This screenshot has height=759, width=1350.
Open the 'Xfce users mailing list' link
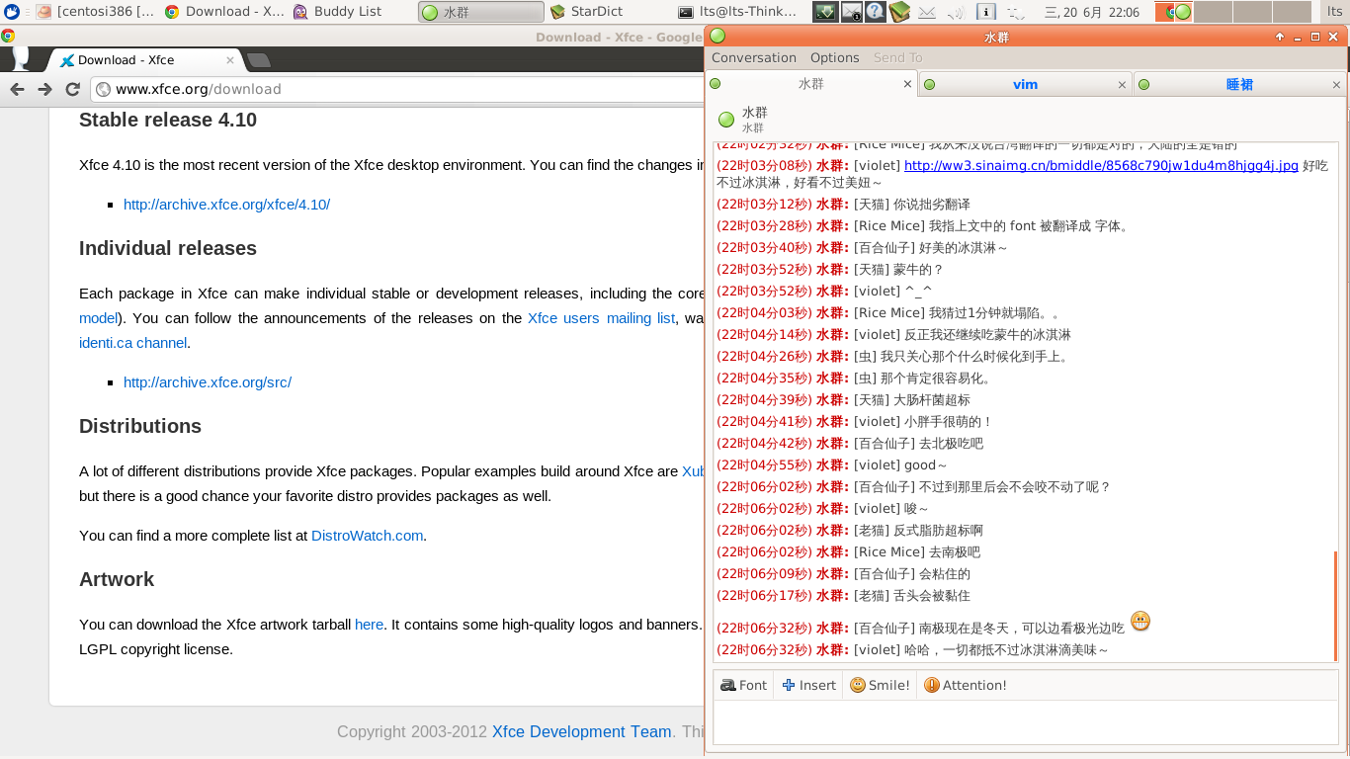(x=601, y=318)
